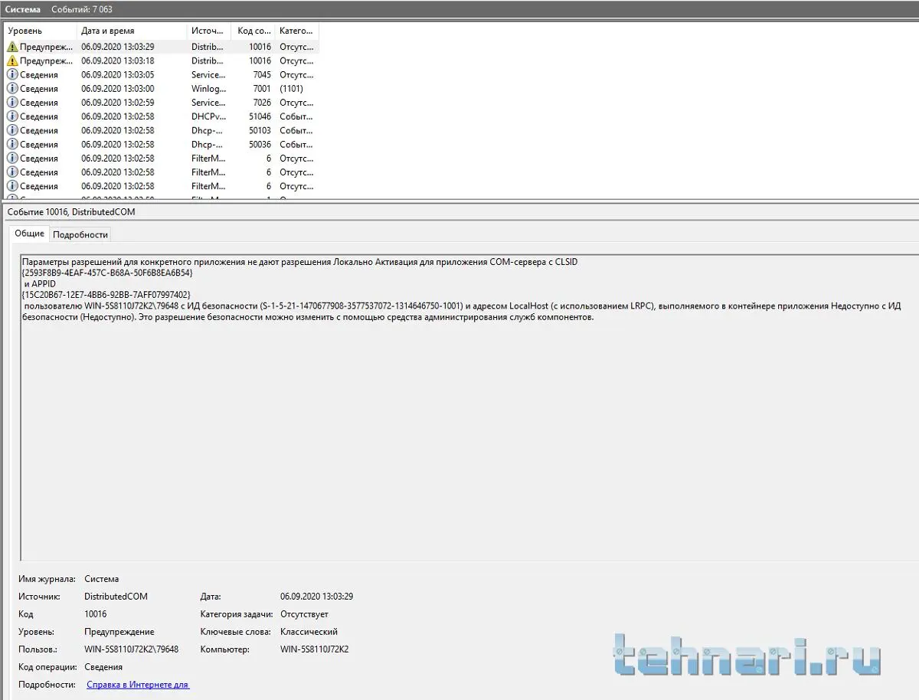Click the Уровень value Предупреждение
Viewport: 919px width, 700px height.
click(x=119, y=632)
